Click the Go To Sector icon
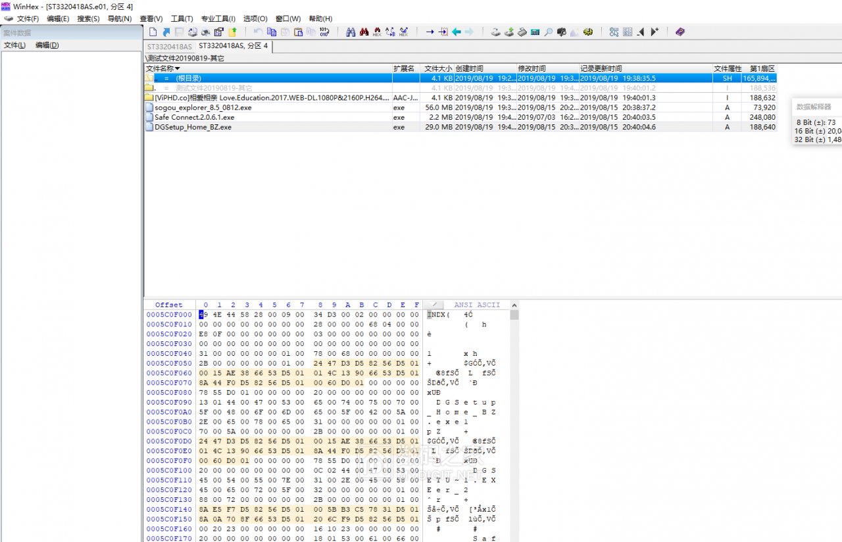 (x=443, y=32)
